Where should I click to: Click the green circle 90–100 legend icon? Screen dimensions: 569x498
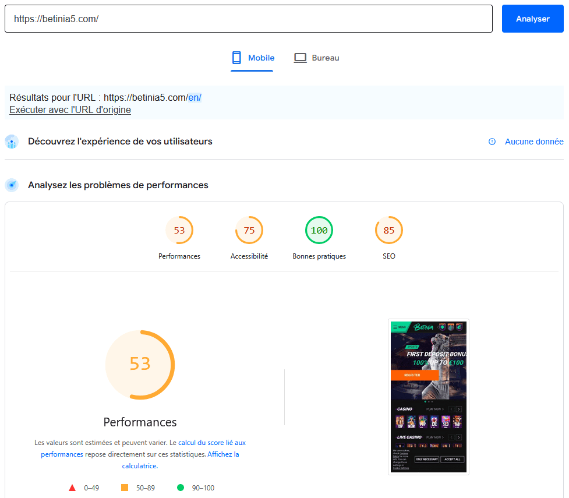[181, 488]
